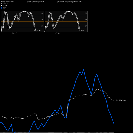
Task: Click the 'OBV' legend label
Action: [4, 8]
